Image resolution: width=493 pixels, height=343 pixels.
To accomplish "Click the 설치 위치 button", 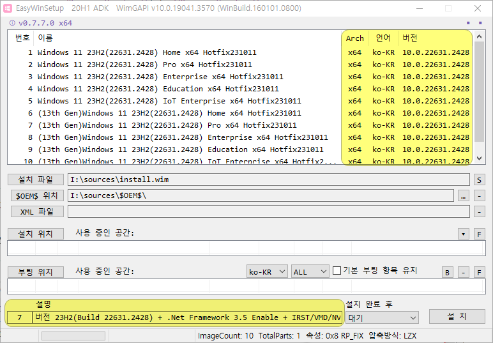I will (36, 234).
